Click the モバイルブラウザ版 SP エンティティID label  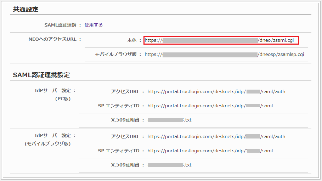(x=119, y=151)
